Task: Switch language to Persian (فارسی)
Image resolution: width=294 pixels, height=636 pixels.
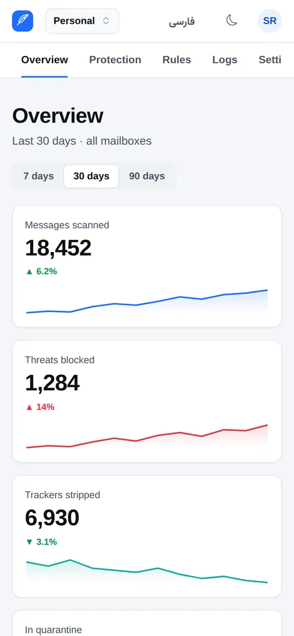Action: click(182, 21)
